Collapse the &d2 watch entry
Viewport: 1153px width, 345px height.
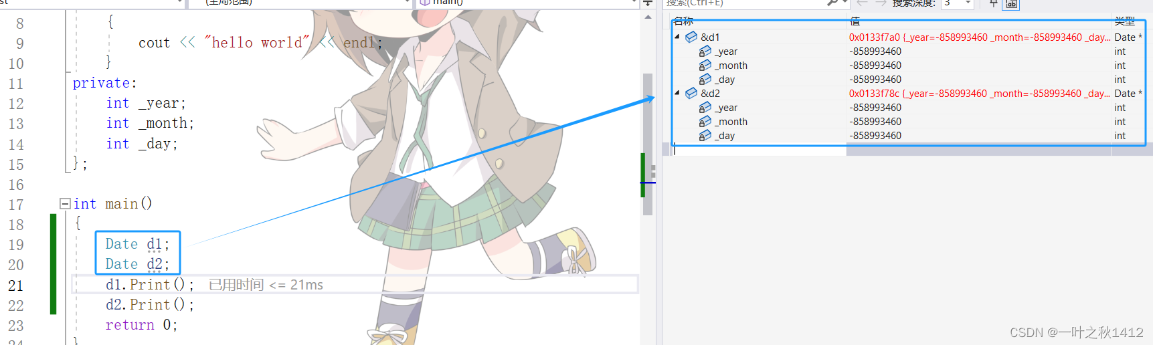[677, 93]
